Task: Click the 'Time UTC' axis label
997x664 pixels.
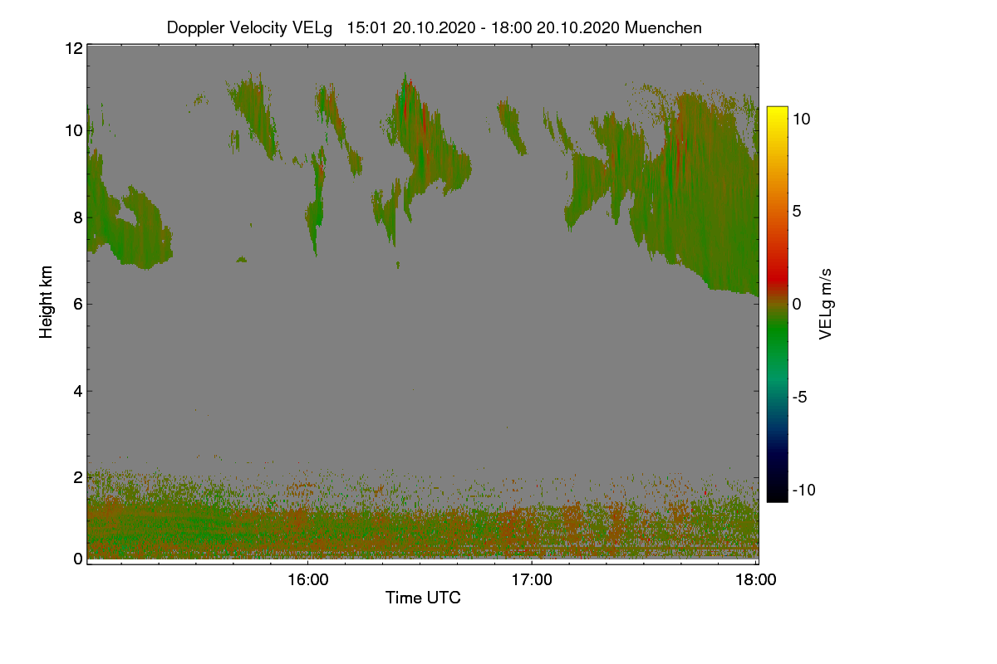Action: (x=423, y=598)
